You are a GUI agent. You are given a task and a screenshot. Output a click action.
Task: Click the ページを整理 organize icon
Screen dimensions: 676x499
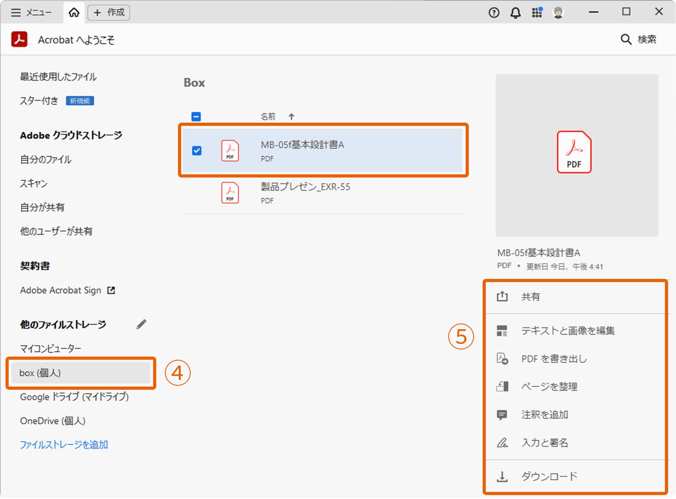coord(502,387)
